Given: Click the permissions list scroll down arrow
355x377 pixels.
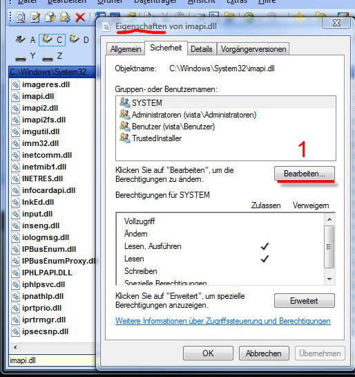Looking at the screenshot, I should tap(329, 279).
